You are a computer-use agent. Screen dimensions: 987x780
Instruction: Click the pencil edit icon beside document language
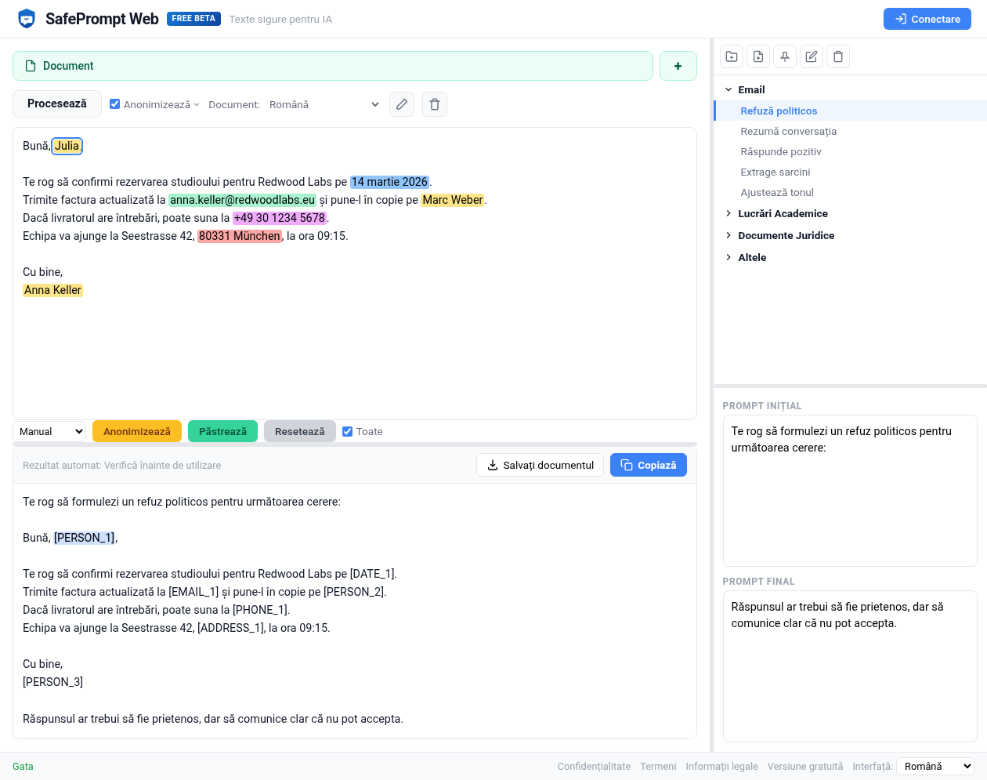[x=402, y=104]
